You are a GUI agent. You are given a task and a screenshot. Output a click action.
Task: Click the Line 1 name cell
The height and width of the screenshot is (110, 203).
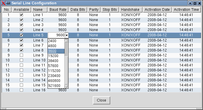pos(39,15)
